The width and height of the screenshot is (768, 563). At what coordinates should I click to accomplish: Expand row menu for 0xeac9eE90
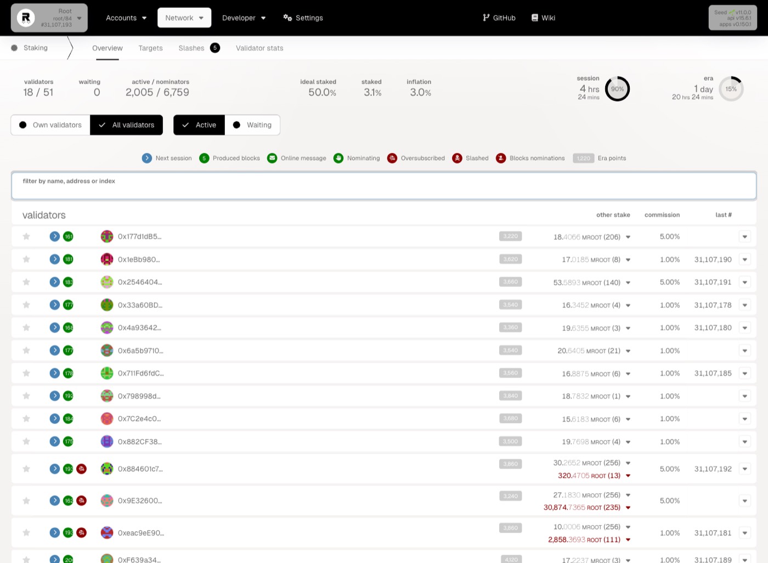pyautogui.click(x=744, y=533)
